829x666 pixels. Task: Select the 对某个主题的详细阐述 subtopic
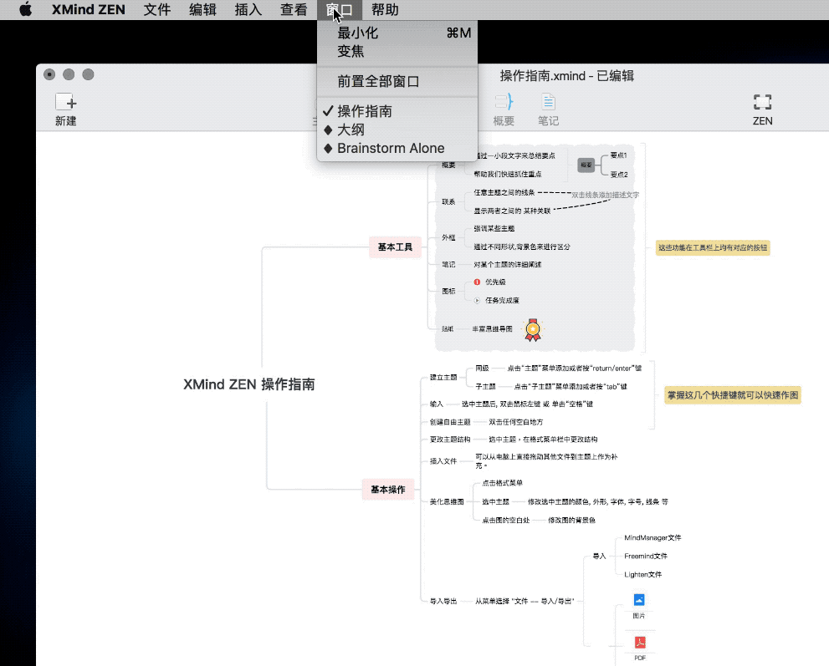point(508,265)
